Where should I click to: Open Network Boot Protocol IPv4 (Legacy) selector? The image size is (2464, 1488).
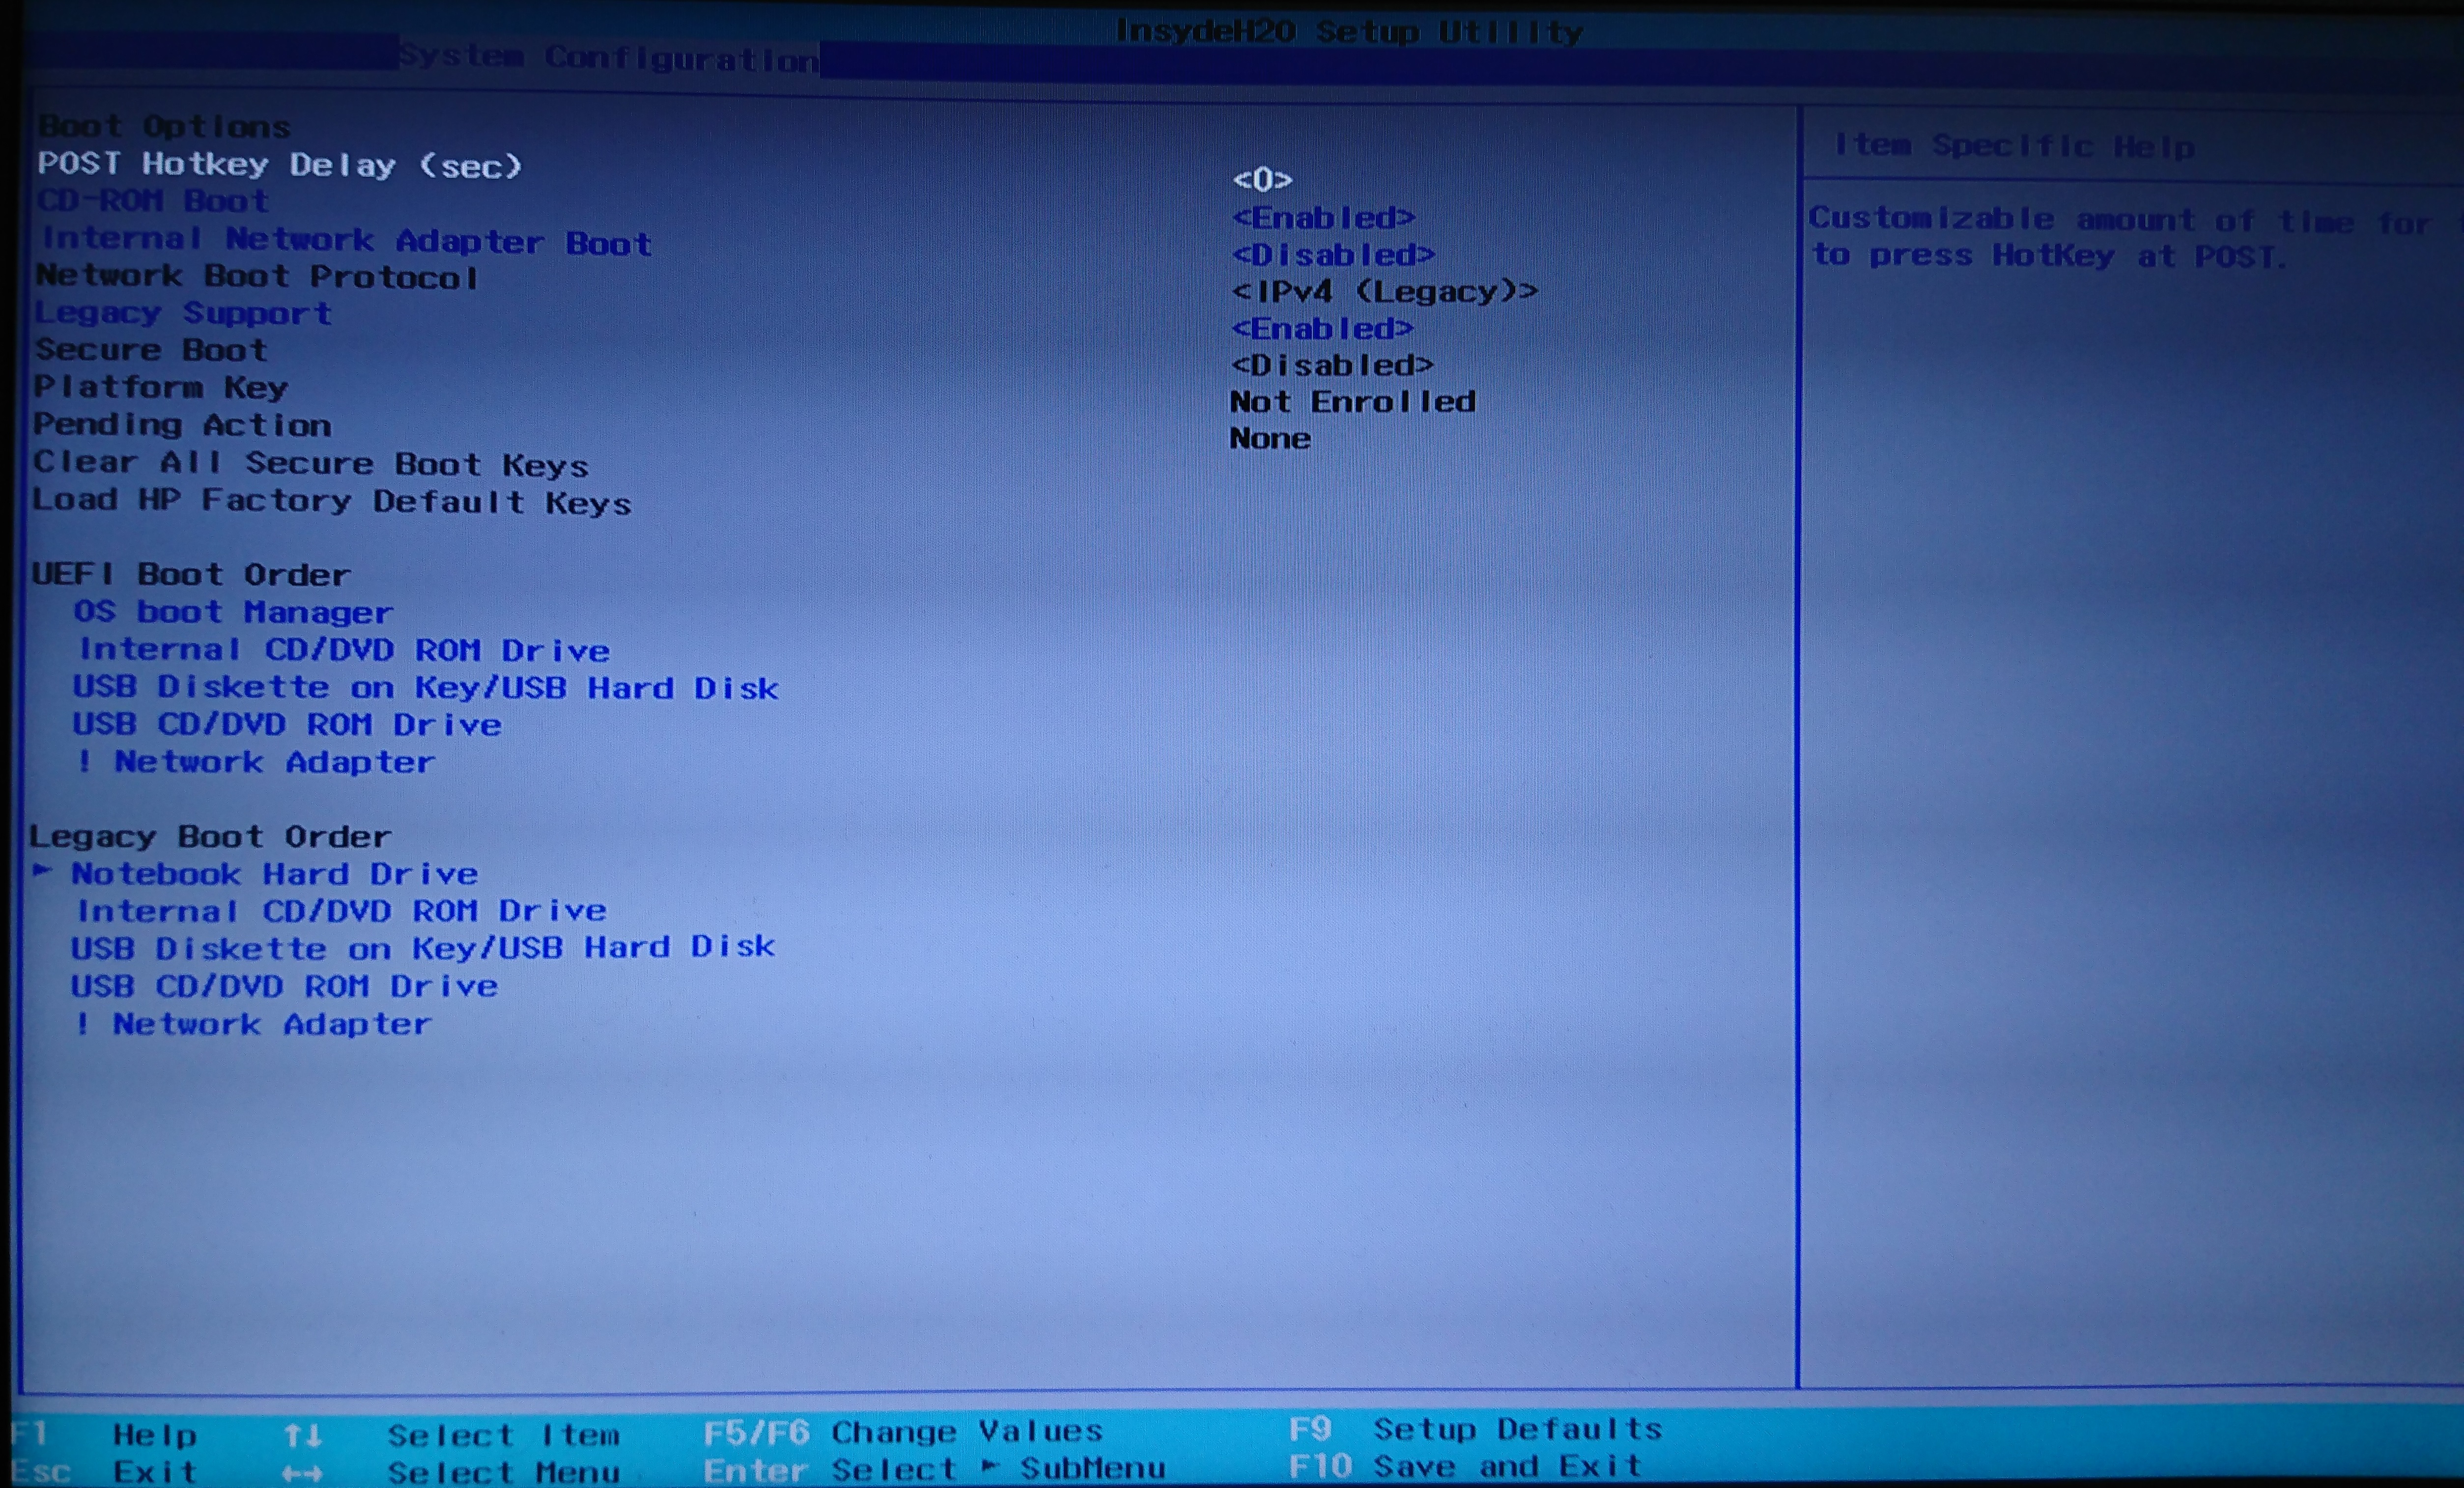[1384, 291]
